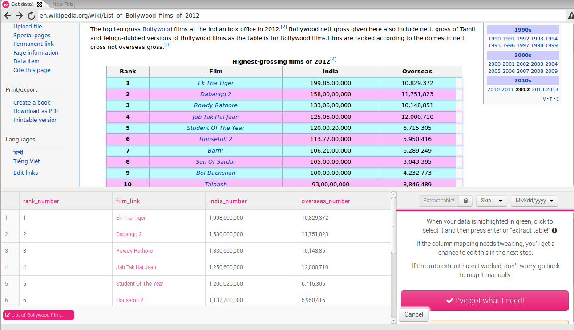Click the 2000s decade header link
The width and height of the screenshot is (574, 330).
tap(523, 55)
